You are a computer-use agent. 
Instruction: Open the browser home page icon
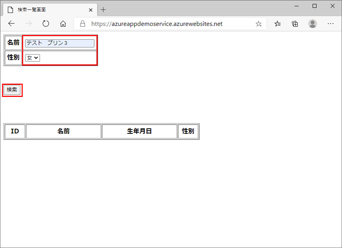(63, 24)
